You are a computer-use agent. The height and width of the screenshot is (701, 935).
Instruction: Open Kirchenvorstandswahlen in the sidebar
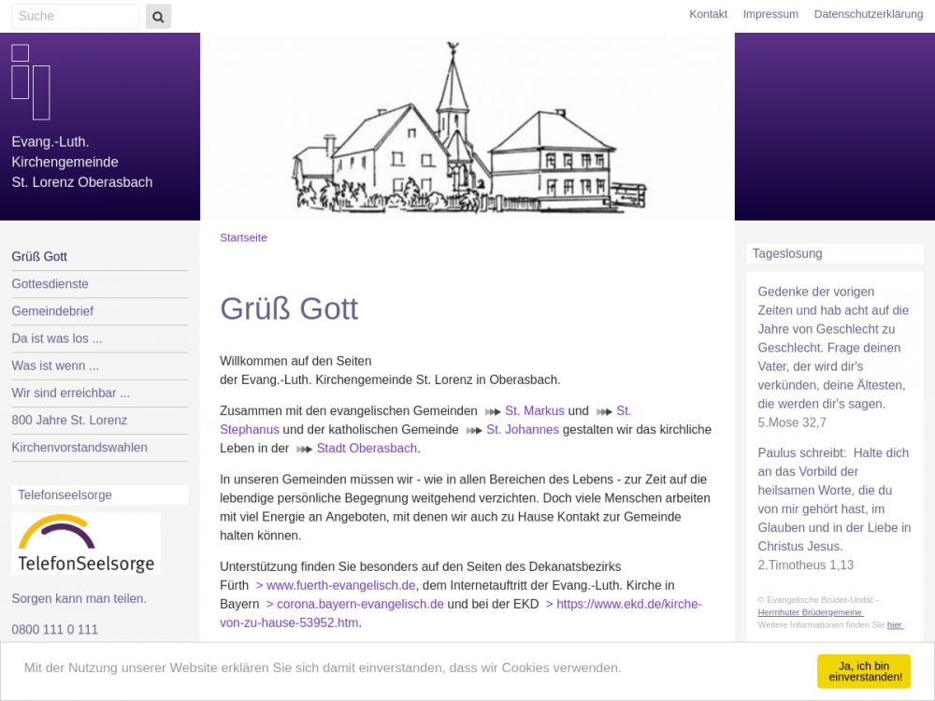tap(79, 448)
